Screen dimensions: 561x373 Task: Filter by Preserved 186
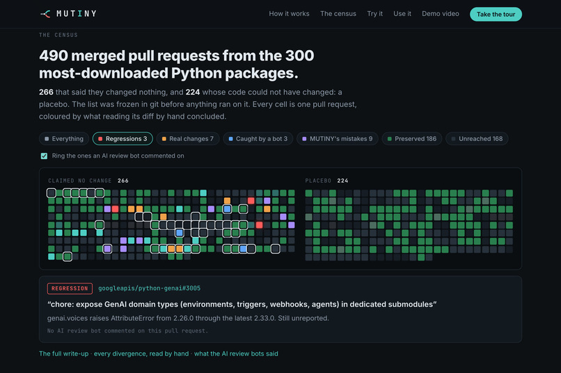tap(412, 139)
